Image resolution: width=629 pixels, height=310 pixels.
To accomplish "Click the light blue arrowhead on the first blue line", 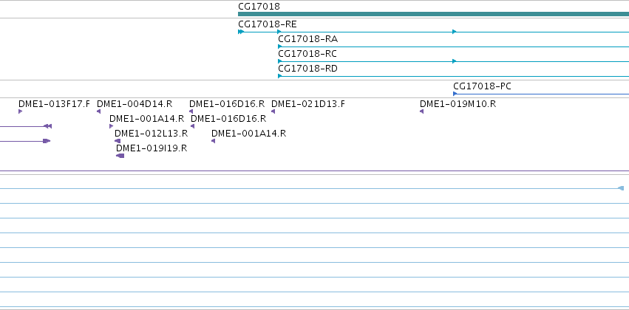I will point(621,188).
